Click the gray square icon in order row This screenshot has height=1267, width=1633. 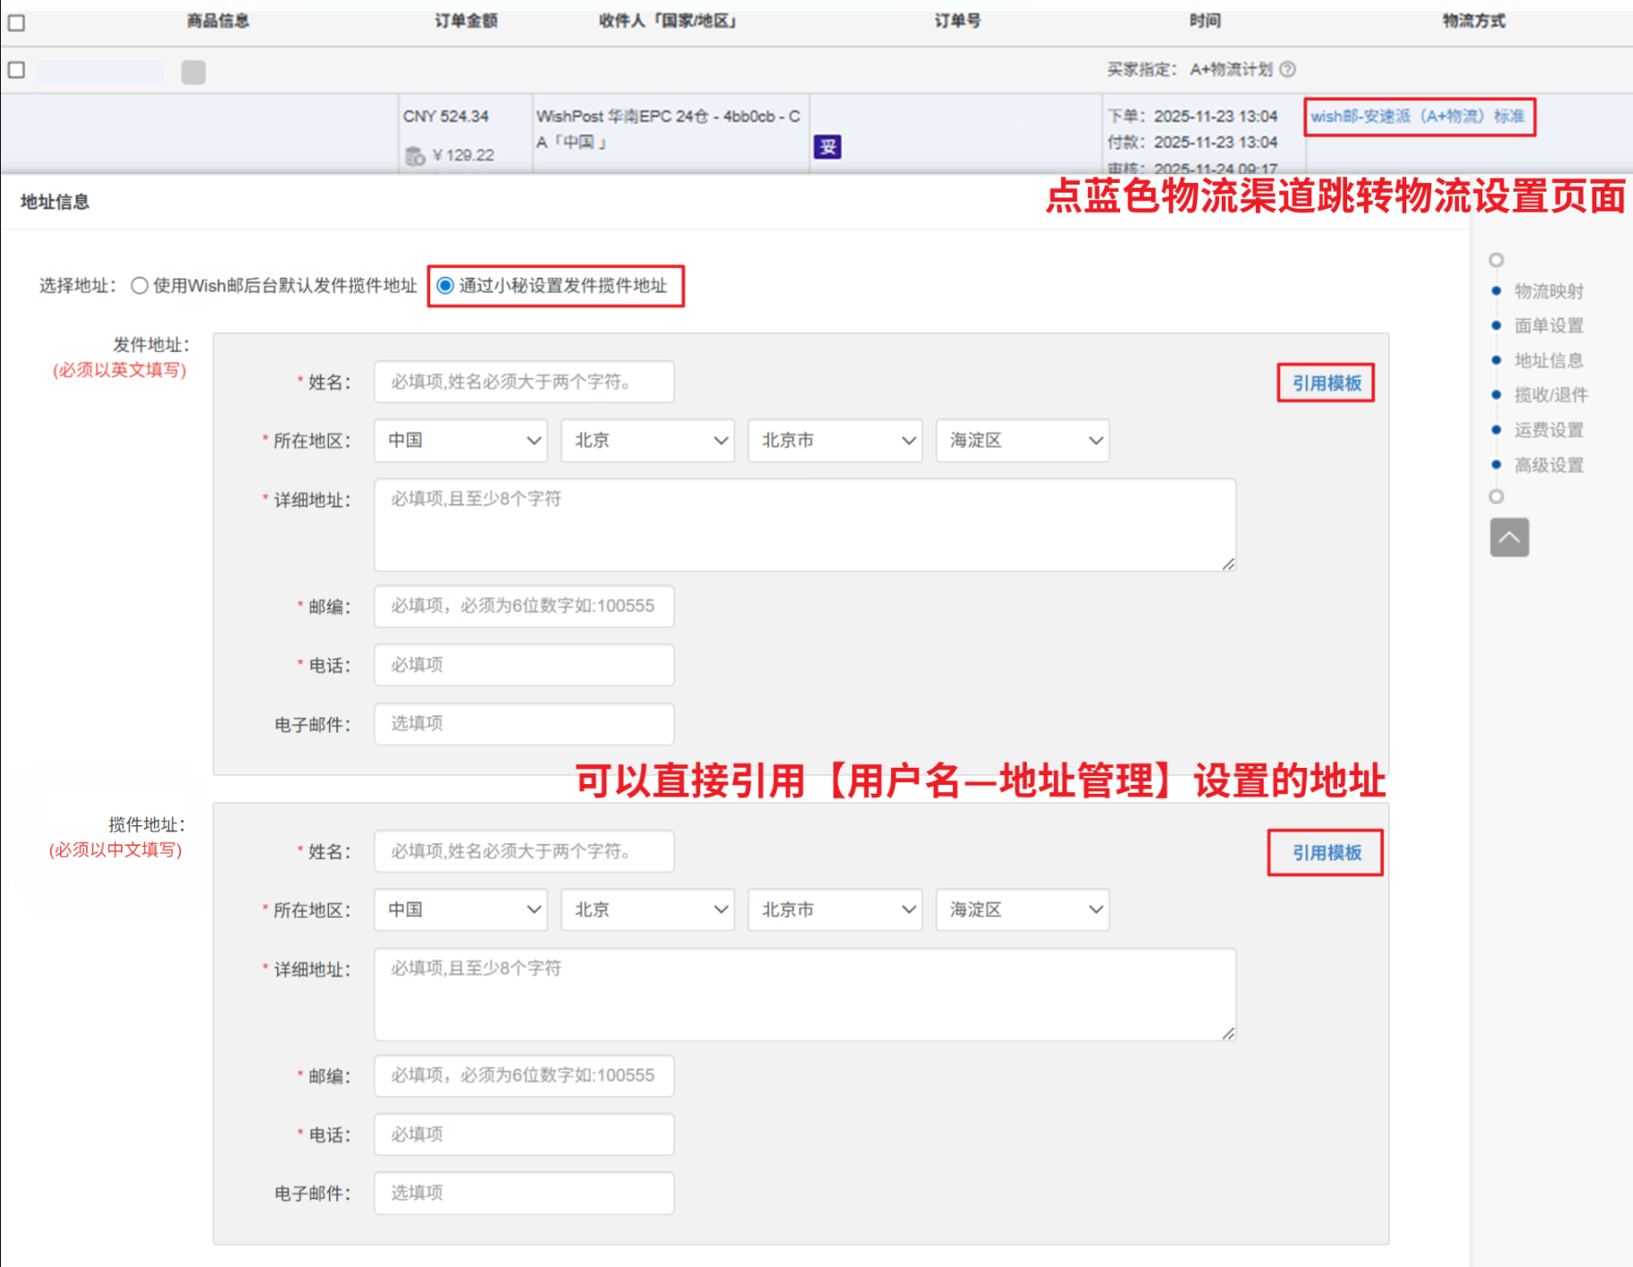click(x=193, y=72)
